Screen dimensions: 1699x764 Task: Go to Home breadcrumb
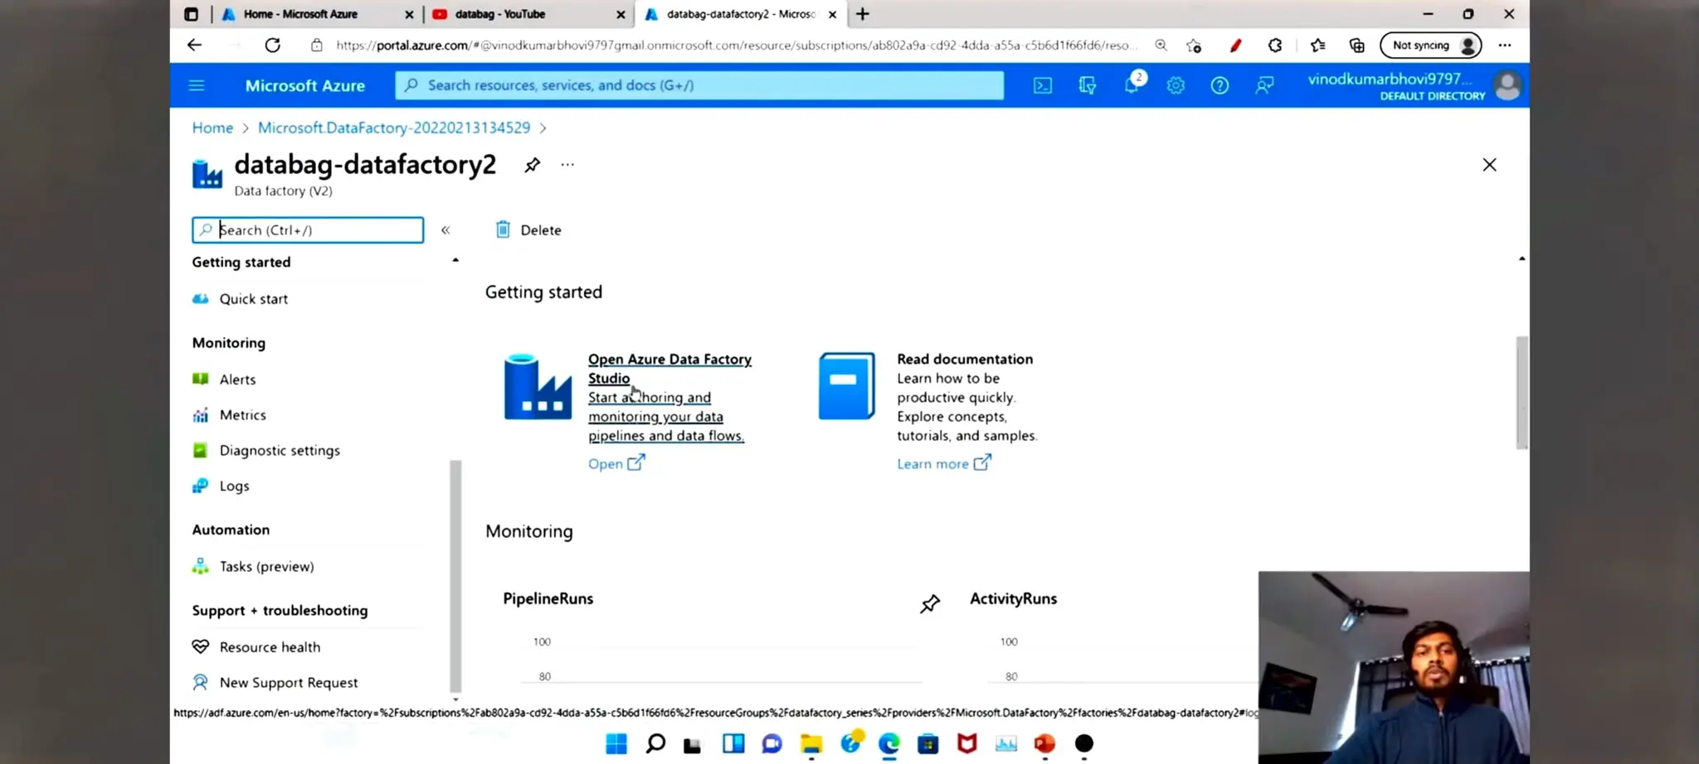coord(212,128)
